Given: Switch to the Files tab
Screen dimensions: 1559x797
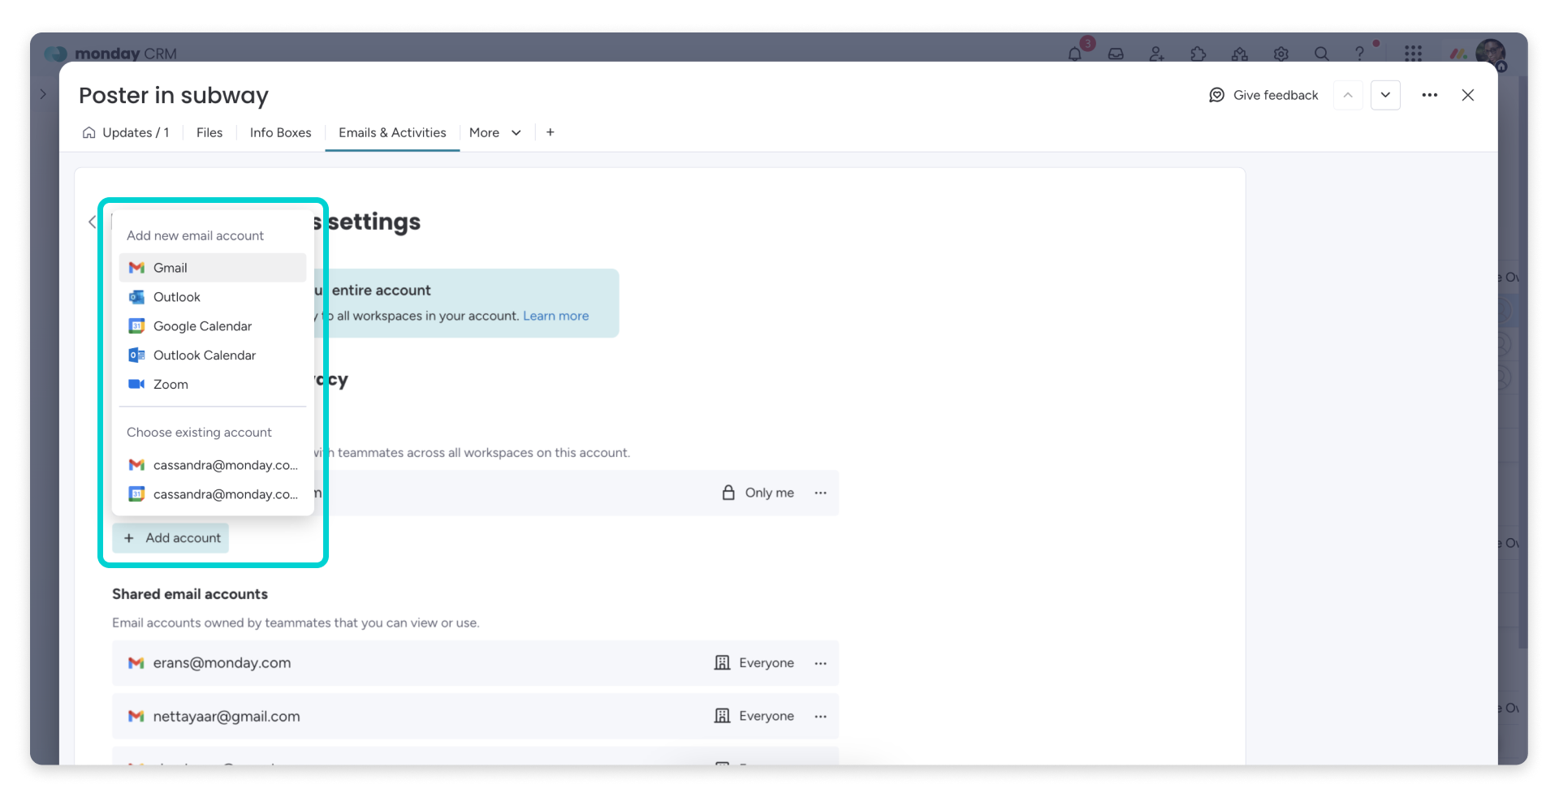Looking at the screenshot, I should click(x=209, y=132).
